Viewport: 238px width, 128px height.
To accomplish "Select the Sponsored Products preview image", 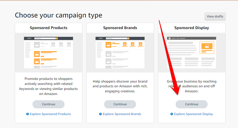I will 49,52.
